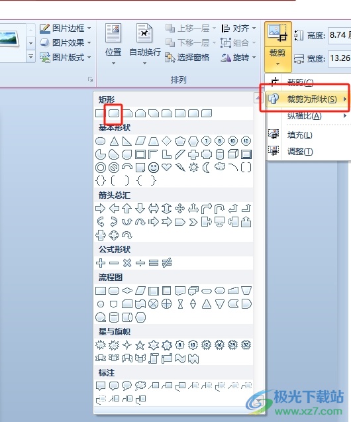Open the Crop to Shape submenu

307,99
